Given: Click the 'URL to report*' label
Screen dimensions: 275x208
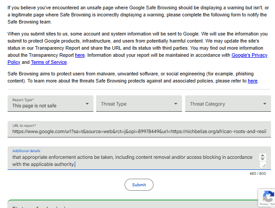Looking at the screenshot, I should [24, 126].
